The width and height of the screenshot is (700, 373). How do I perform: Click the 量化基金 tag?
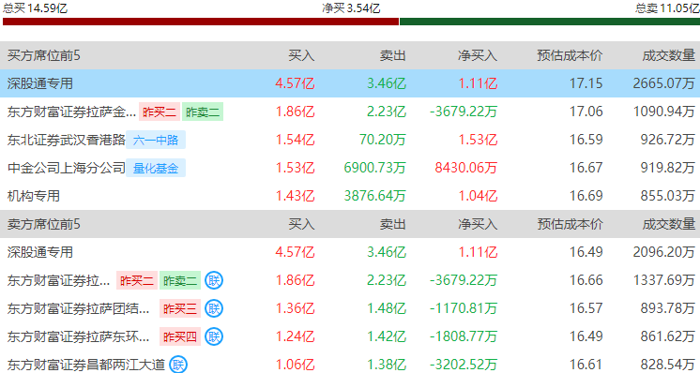coord(156,168)
